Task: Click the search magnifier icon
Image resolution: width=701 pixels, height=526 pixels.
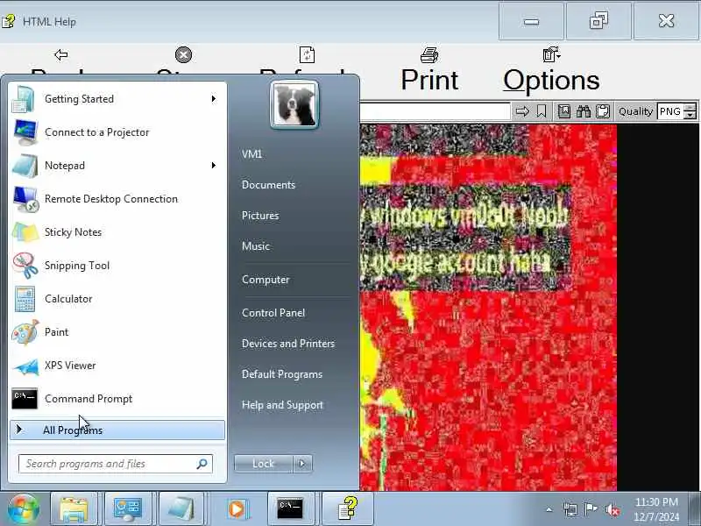Action: tap(202, 464)
